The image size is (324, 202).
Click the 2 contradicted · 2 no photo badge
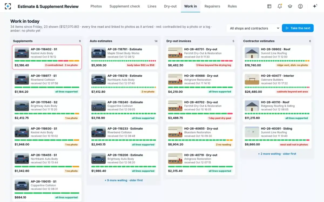pos(61,65)
